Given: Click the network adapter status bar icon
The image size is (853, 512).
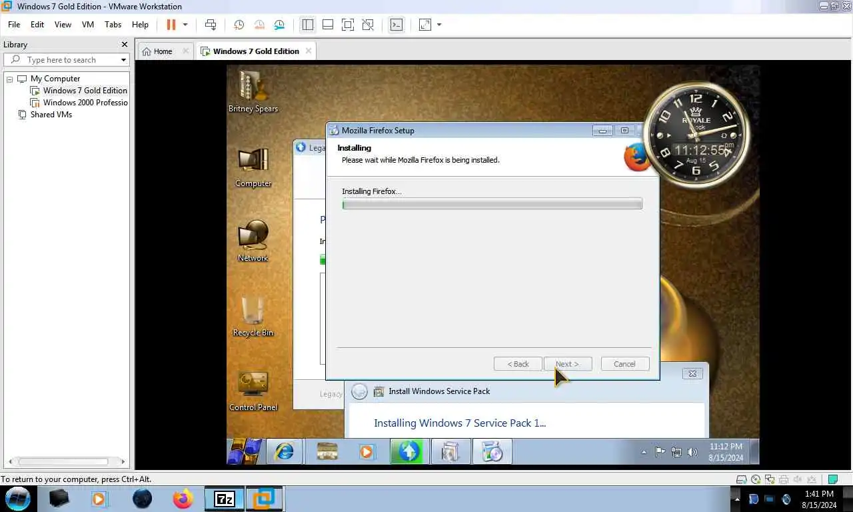Looking at the screenshot, I should point(770,479).
